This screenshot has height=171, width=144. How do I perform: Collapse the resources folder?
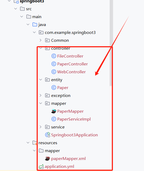click(28, 143)
